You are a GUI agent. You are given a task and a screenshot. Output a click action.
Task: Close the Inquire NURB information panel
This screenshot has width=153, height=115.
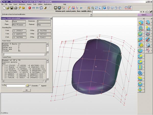tap(51, 18)
